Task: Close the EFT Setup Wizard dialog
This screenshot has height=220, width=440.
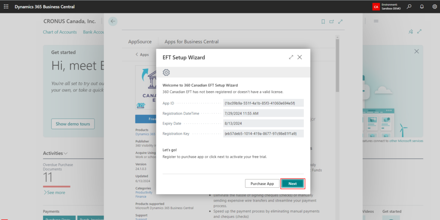Action: 299,57
